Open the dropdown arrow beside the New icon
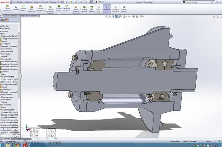The width and height of the screenshot is (222, 147). coord(68,2)
